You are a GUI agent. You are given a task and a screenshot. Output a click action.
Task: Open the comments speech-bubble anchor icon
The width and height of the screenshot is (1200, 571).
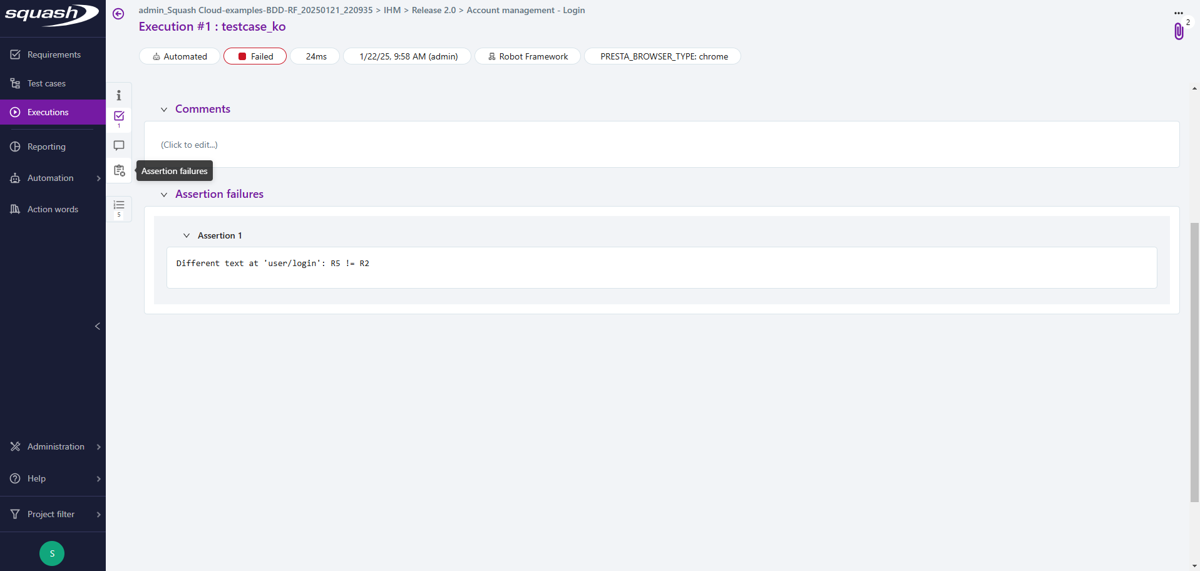(x=118, y=145)
